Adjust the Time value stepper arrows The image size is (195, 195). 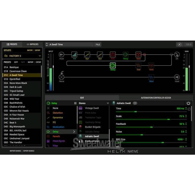tap(186, 108)
